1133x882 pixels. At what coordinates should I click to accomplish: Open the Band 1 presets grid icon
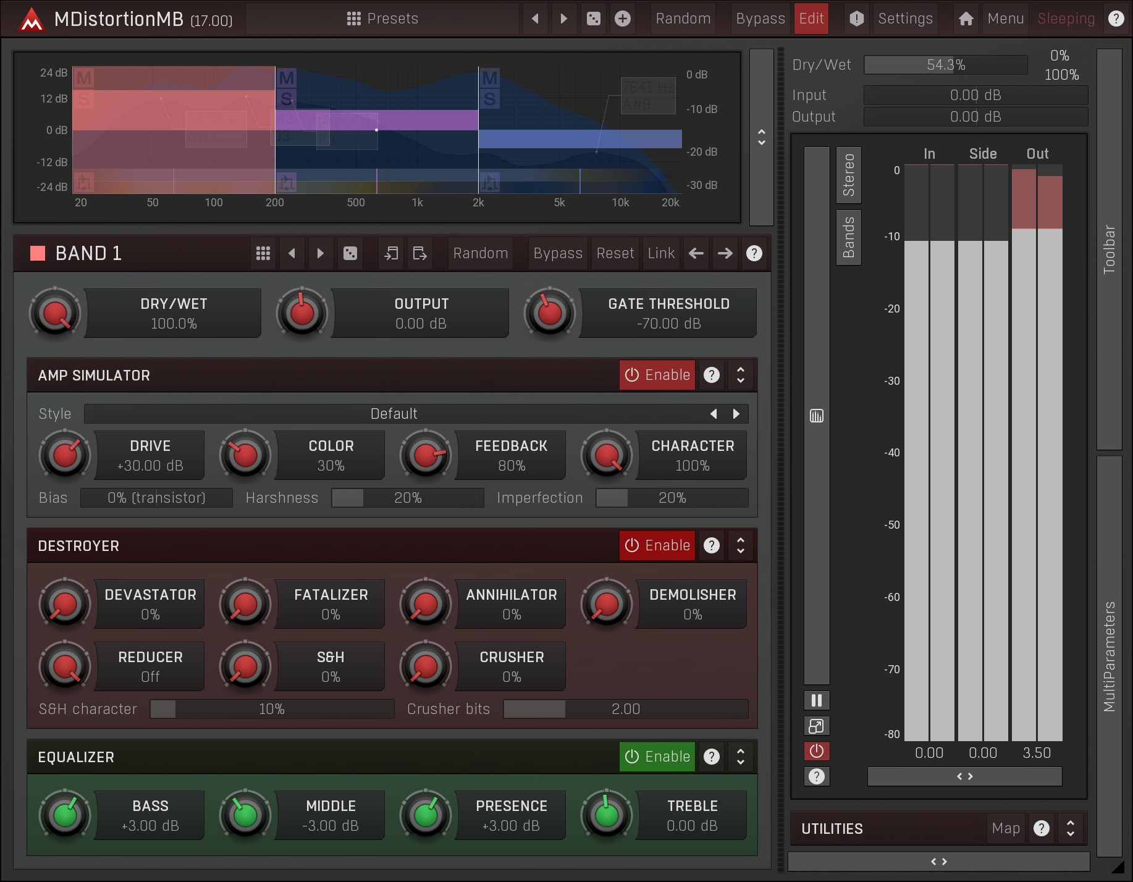(x=263, y=253)
